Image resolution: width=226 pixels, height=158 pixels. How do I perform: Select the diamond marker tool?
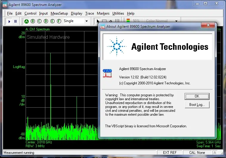[111, 21]
